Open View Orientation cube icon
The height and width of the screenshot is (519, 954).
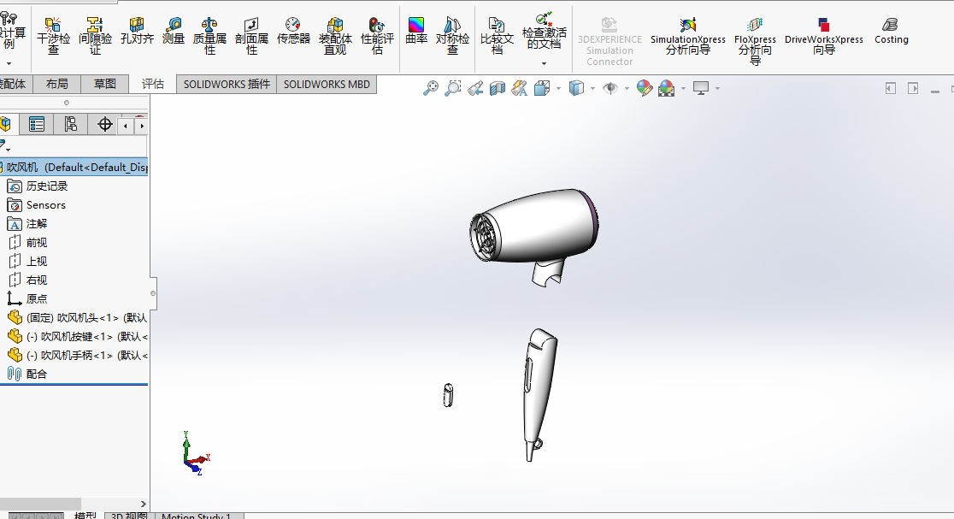[541, 88]
